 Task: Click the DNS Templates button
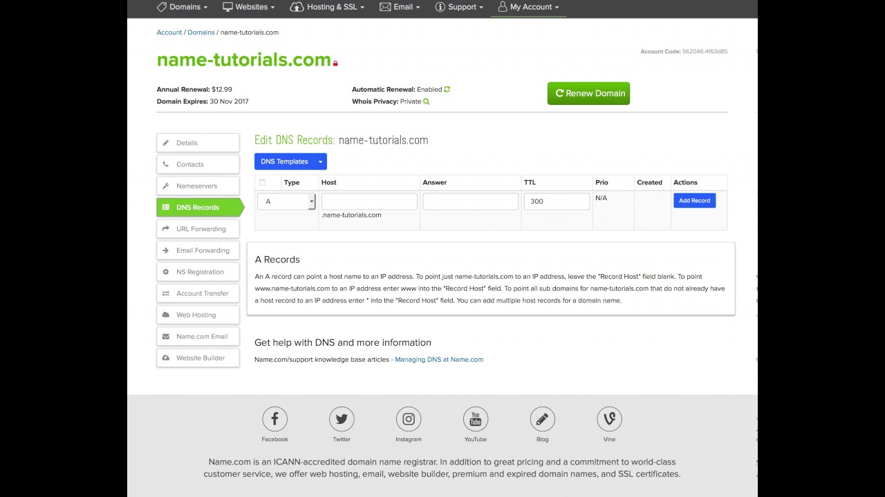284,162
